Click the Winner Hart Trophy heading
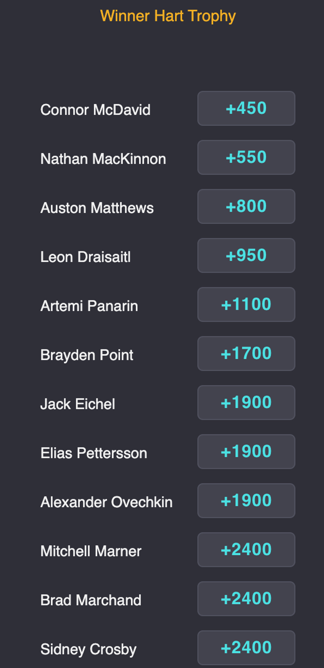 coord(168,16)
